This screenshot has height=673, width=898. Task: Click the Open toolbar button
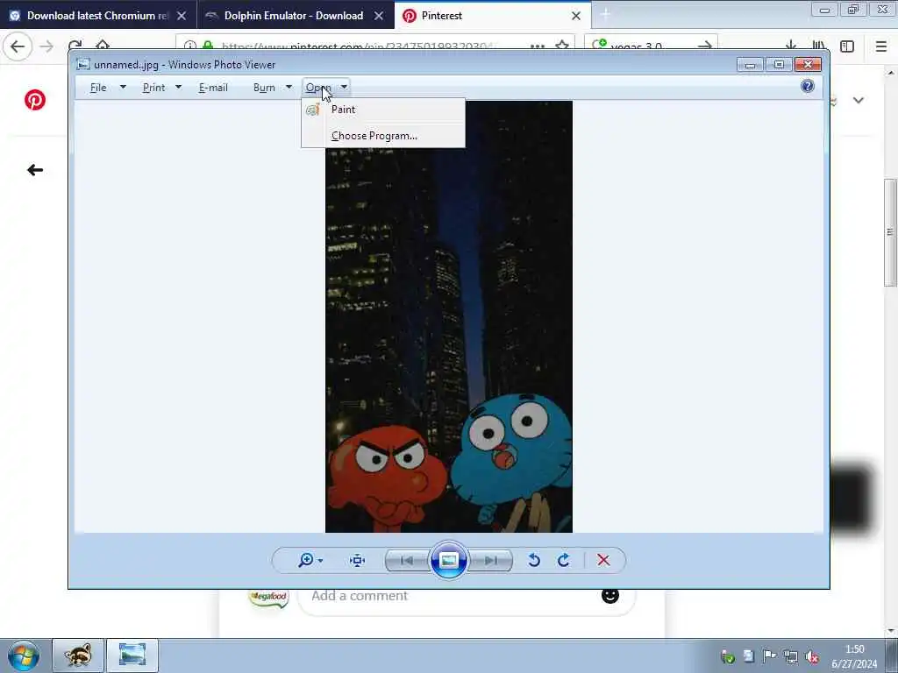[x=318, y=88]
